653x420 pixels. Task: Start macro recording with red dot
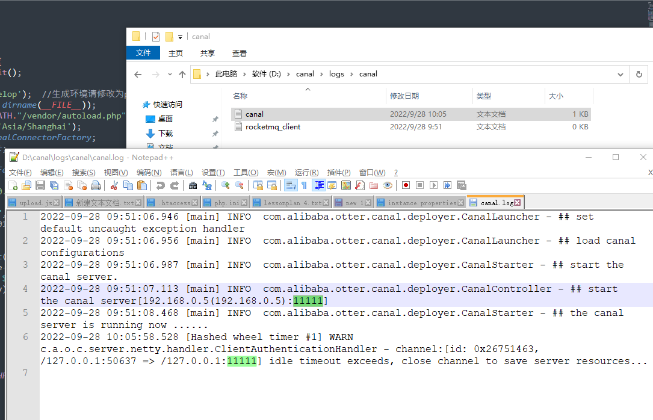(406, 186)
